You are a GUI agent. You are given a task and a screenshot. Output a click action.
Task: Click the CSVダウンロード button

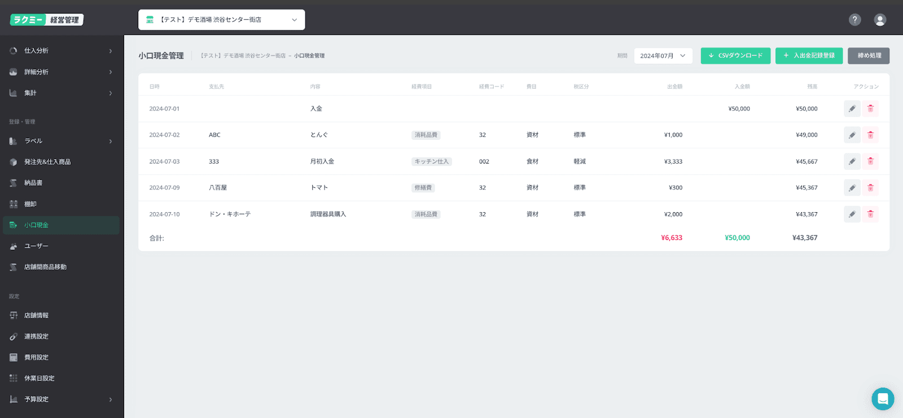[735, 56]
